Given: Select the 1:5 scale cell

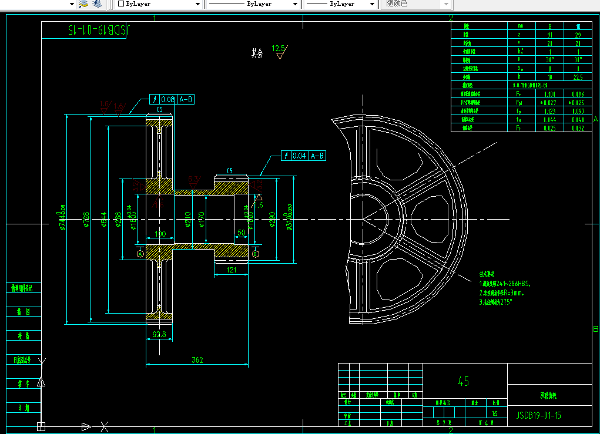Looking at the screenshot, I should point(495,413).
